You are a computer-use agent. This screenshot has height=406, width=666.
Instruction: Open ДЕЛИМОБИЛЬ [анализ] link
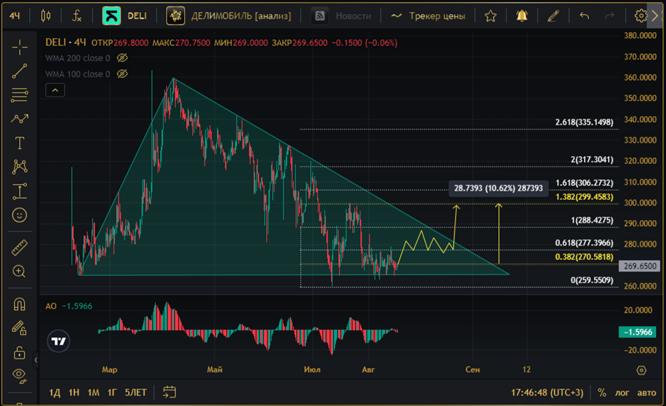(241, 16)
